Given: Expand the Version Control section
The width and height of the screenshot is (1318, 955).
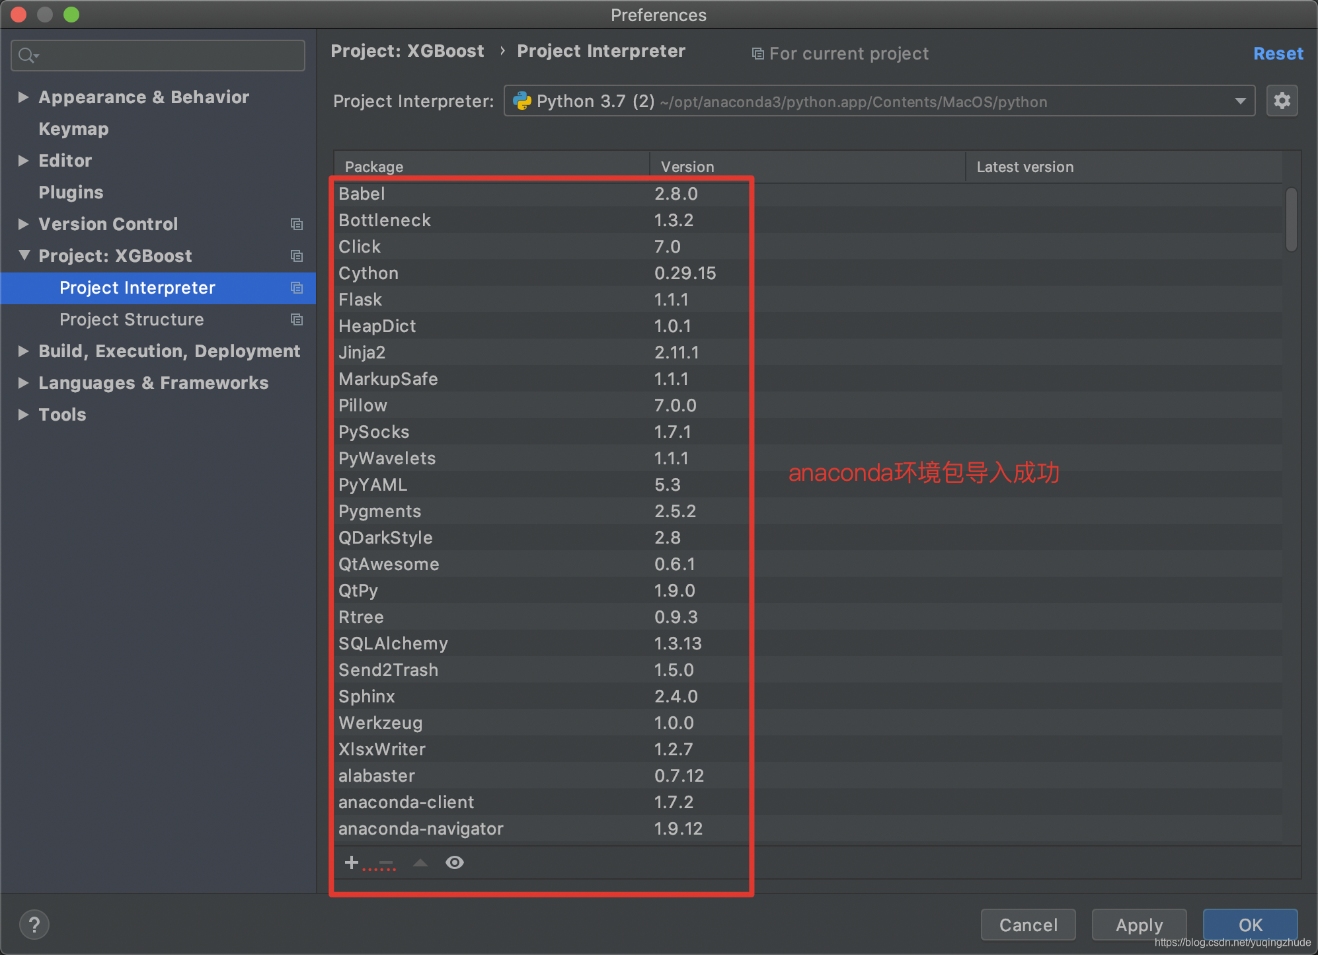Looking at the screenshot, I should coord(23,224).
